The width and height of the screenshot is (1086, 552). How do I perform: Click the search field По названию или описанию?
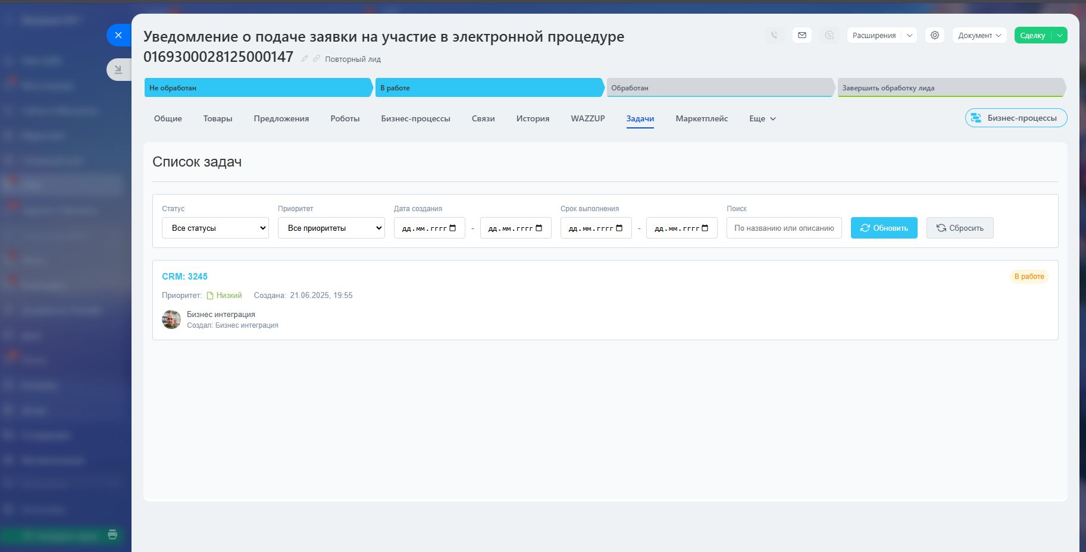(x=784, y=228)
